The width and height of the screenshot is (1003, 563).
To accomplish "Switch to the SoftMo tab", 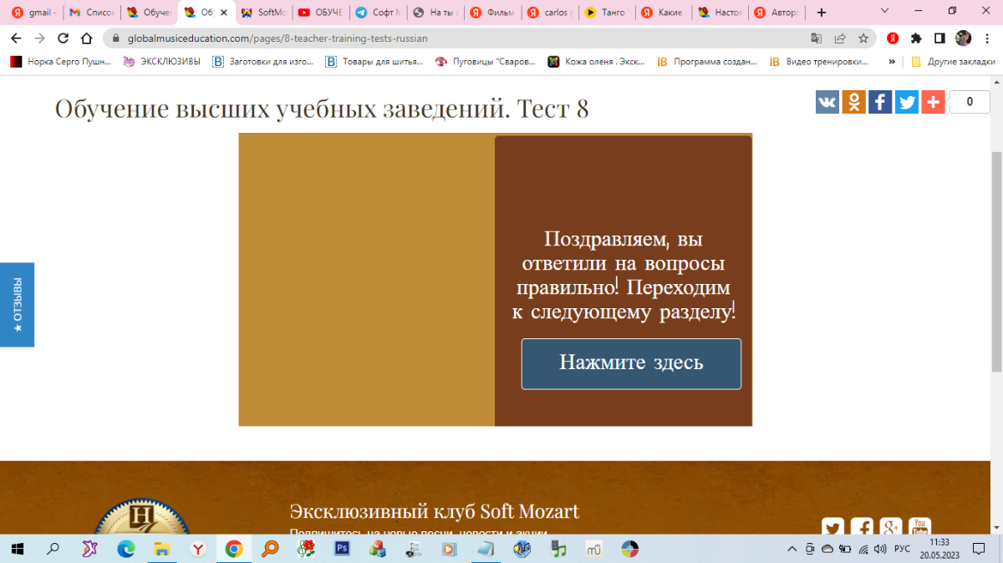I will pyautogui.click(x=264, y=13).
